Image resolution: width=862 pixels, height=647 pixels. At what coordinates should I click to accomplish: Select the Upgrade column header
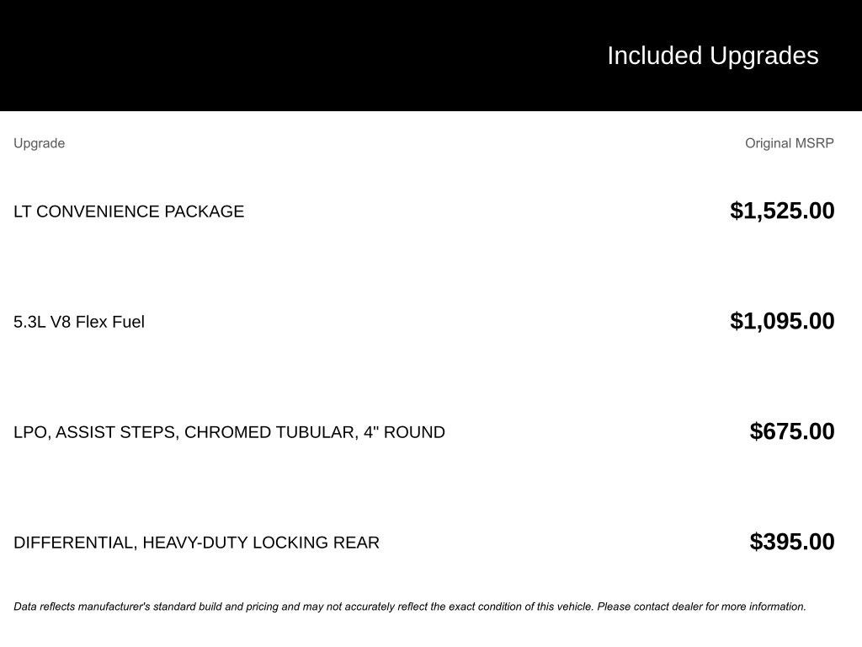pyautogui.click(x=39, y=143)
